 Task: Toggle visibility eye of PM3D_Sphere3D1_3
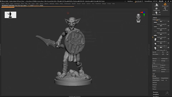tap(168, 43)
